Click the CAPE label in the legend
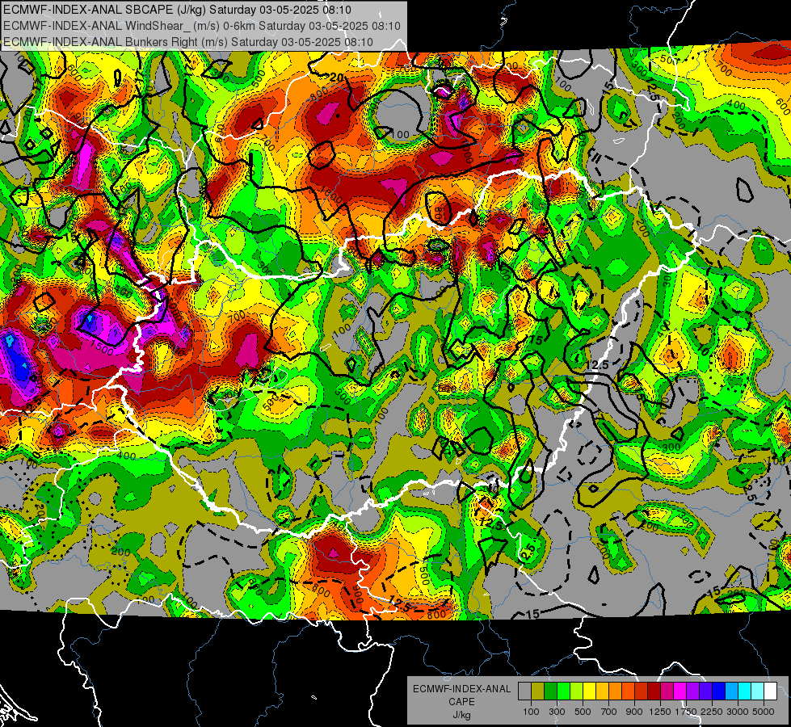The image size is (791, 727). tap(461, 702)
